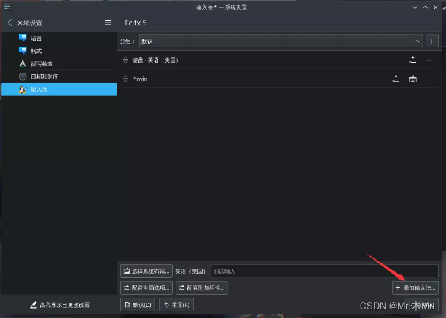This screenshot has width=446, height=318.
Task: Click the 默认(D) defaults button
Action: (138, 305)
